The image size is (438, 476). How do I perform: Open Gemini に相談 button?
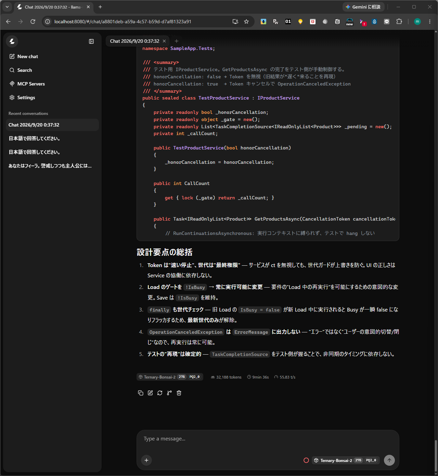tap(363, 7)
